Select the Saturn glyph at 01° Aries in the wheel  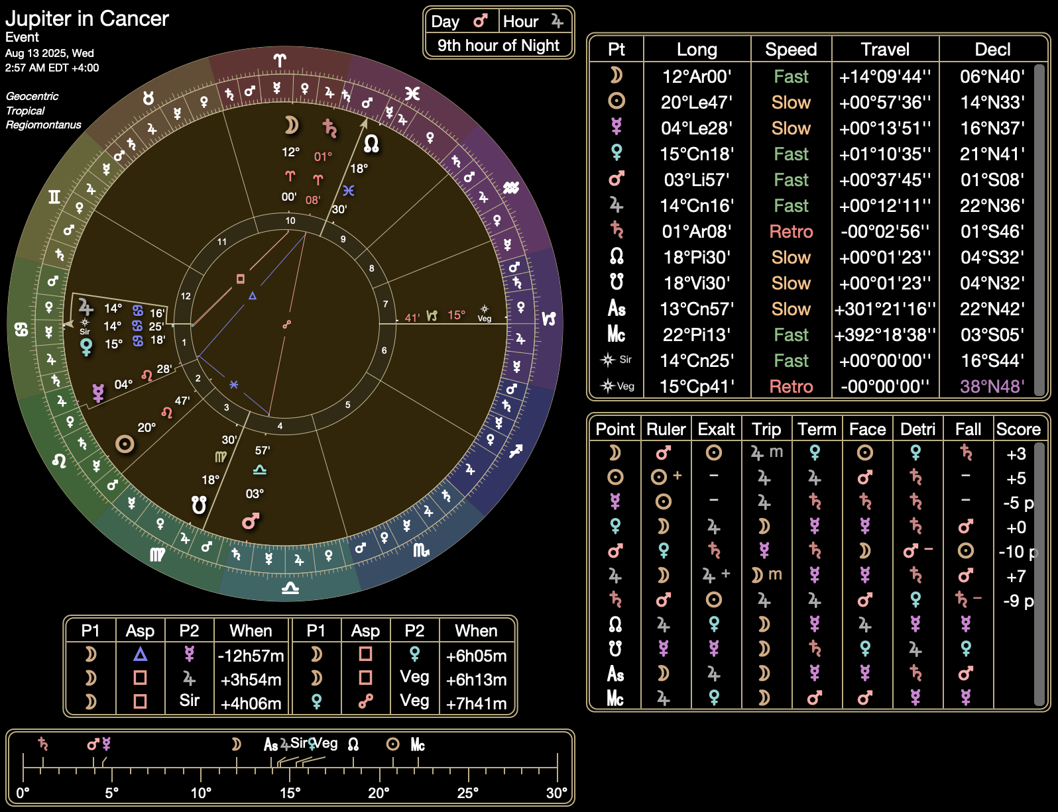pyautogui.click(x=329, y=128)
